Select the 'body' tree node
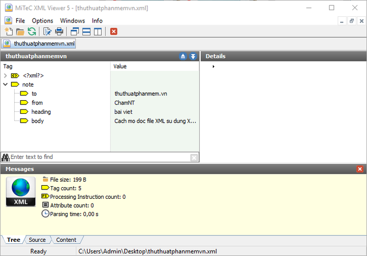 click(38, 121)
